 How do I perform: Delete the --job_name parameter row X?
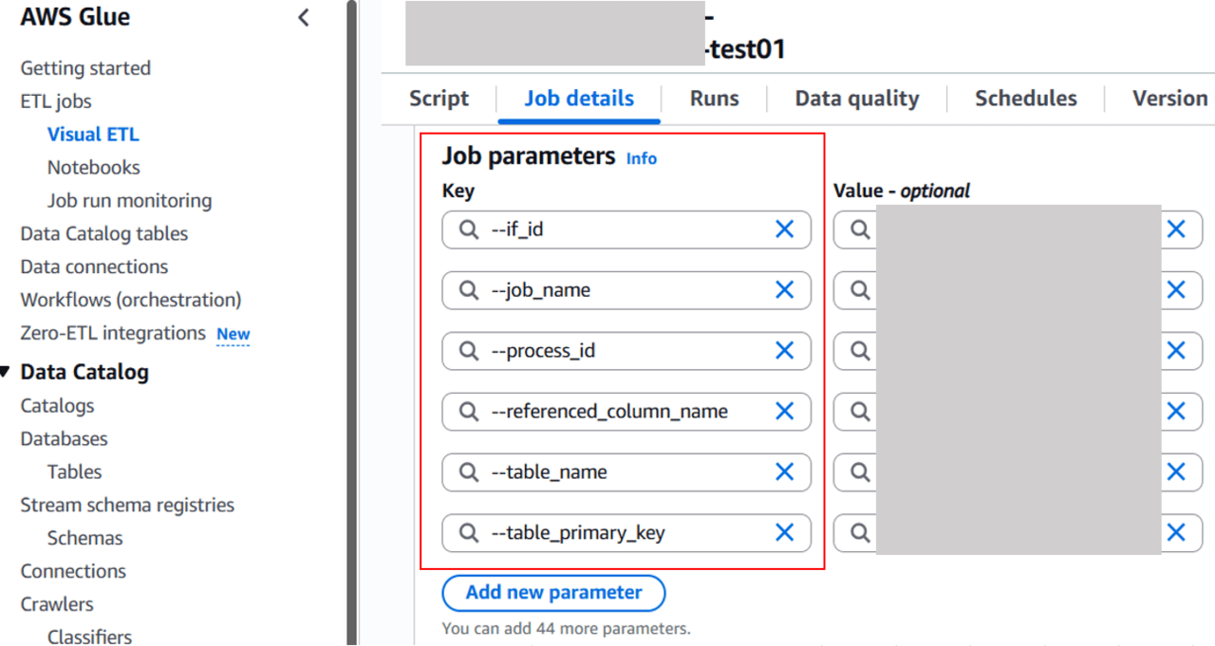pyautogui.click(x=784, y=290)
